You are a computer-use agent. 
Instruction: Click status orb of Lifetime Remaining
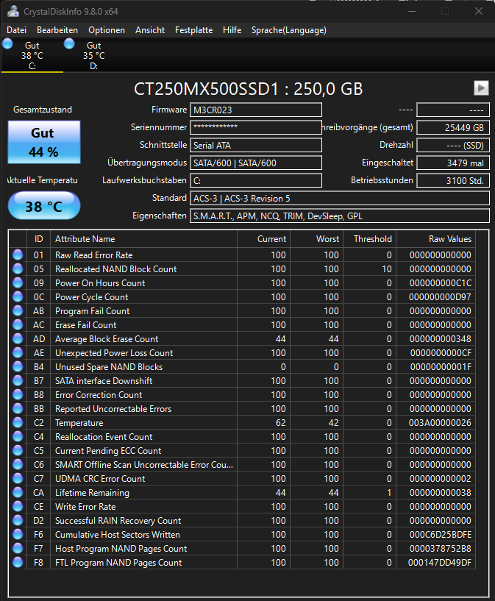18,493
